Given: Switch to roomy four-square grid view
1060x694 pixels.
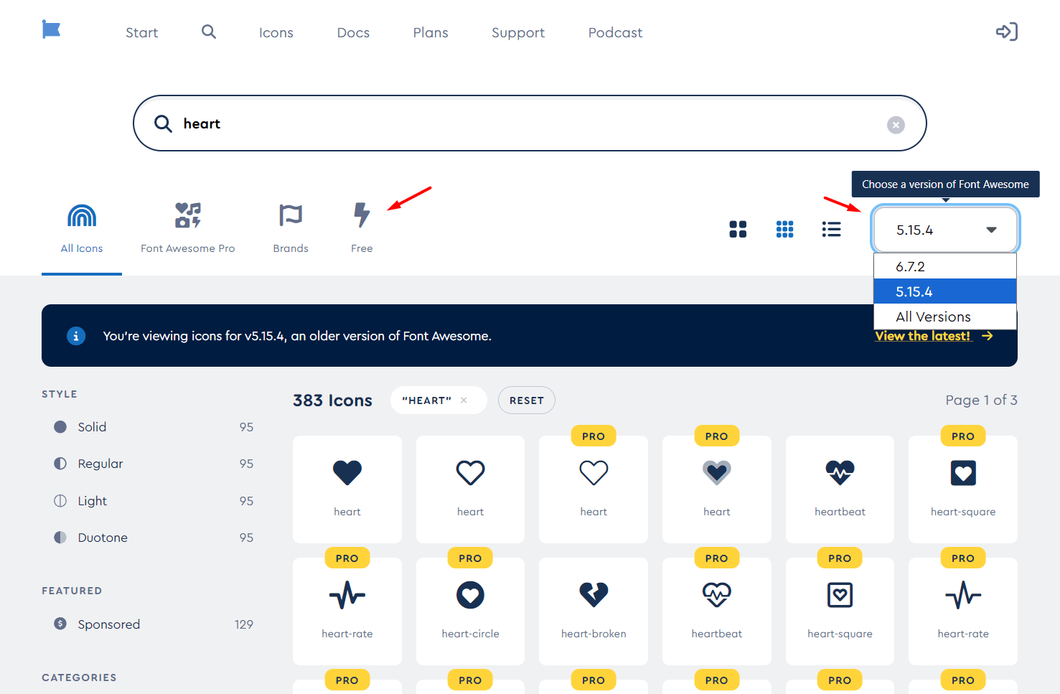Looking at the screenshot, I should click(738, 230).
